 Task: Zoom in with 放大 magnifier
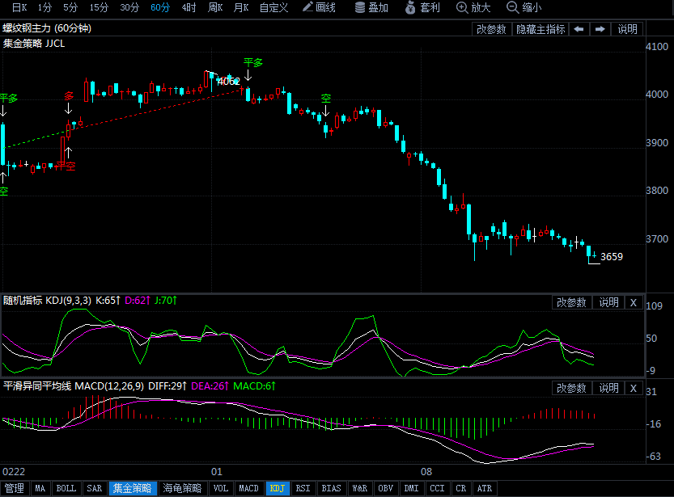point(474,7)
